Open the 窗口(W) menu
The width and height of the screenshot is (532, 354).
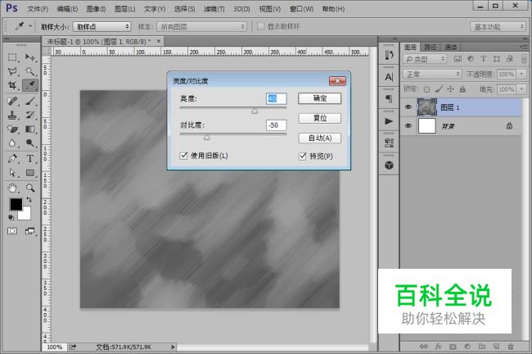302,9
